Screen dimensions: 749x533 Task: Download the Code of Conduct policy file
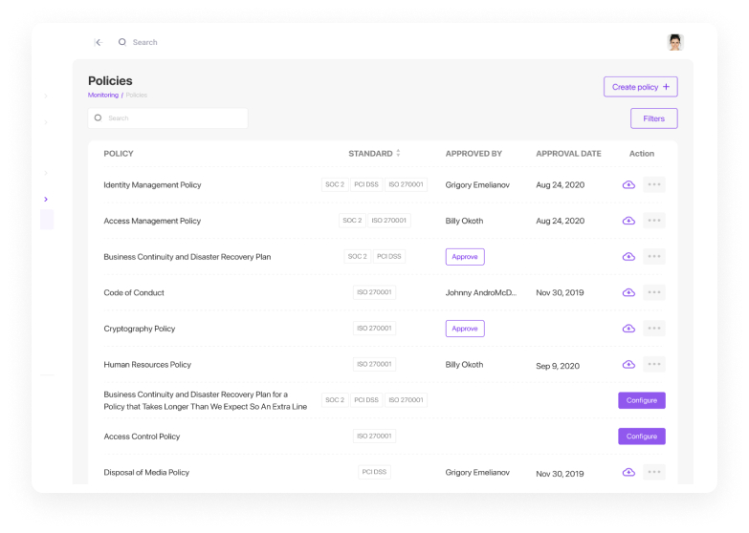click(x=628, y=292)
